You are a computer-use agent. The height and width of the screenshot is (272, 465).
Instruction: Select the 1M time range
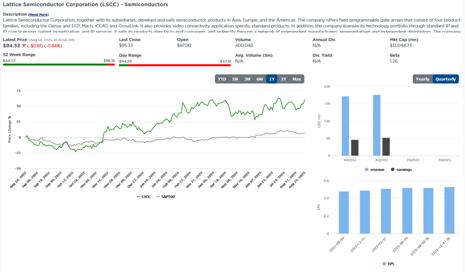pyautogui.click(x=235, y=79)
